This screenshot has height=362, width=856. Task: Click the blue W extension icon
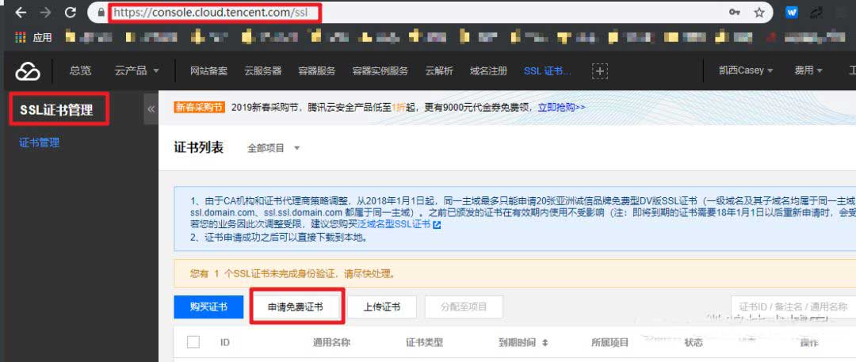[792, 12]
